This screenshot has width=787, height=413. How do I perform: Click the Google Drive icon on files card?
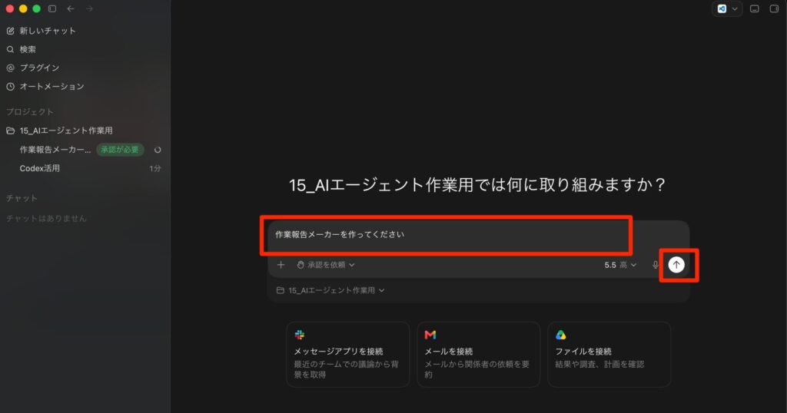[560, 335]
